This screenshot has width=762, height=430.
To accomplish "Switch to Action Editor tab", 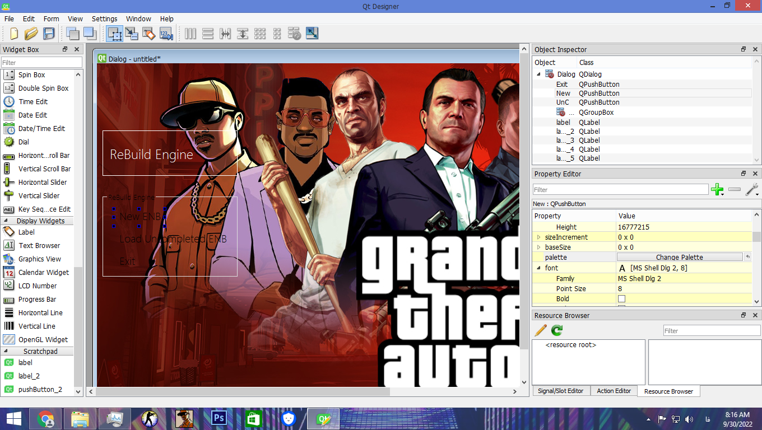I will (614, 391).
